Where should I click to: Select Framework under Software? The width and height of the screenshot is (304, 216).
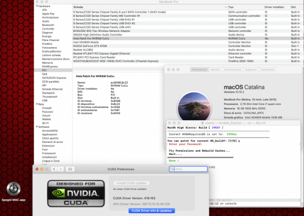point(49,153)
